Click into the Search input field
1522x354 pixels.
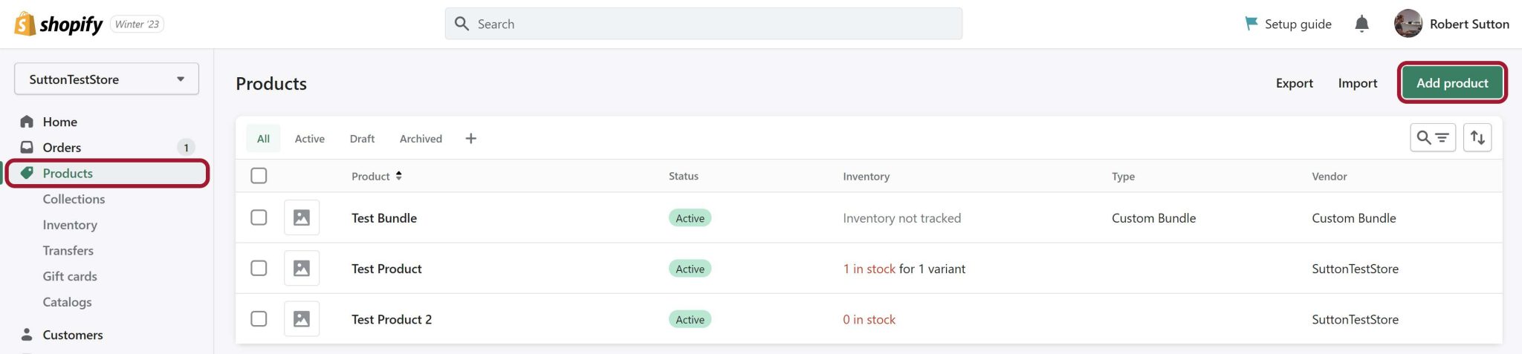tap(703, 24)
